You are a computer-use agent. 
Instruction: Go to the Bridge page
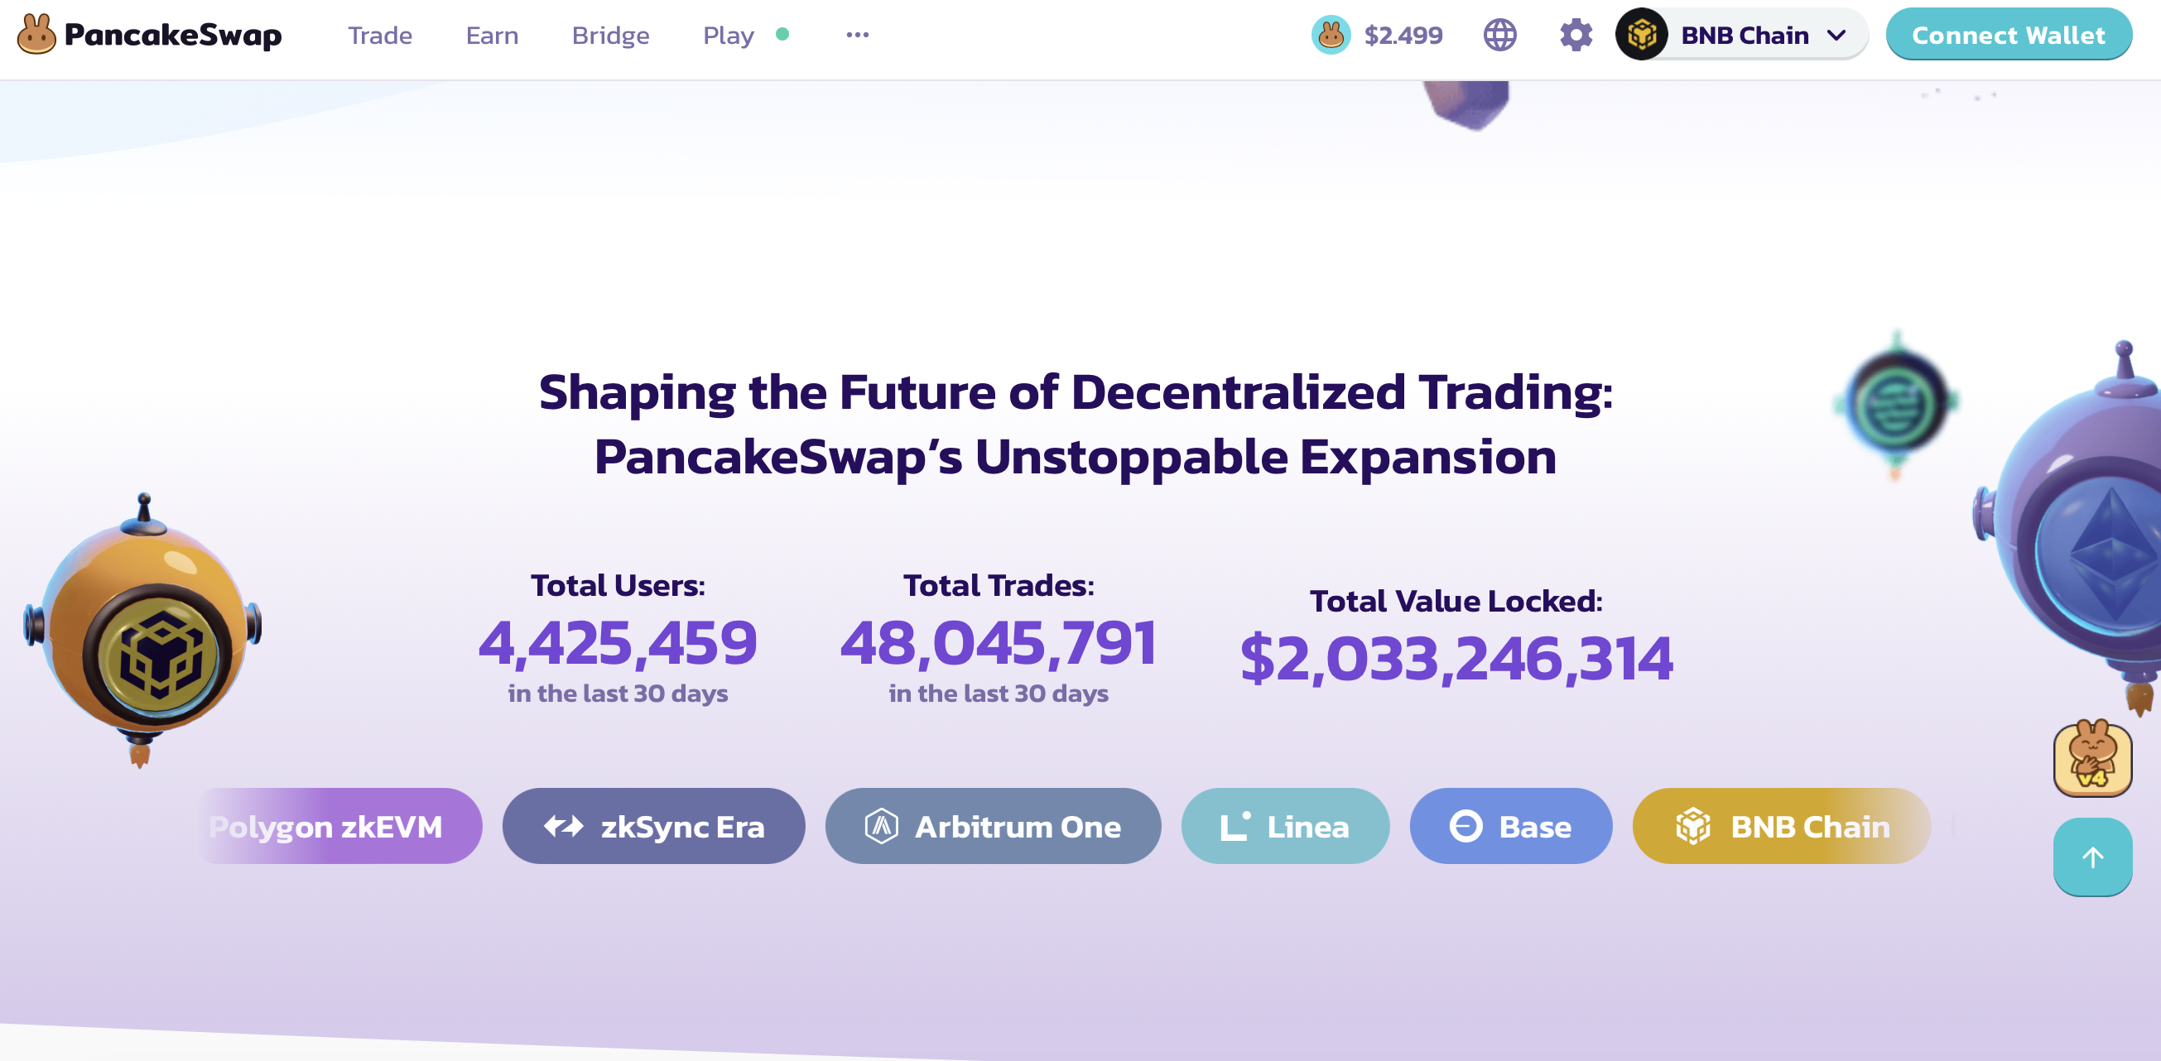point(610,36)
